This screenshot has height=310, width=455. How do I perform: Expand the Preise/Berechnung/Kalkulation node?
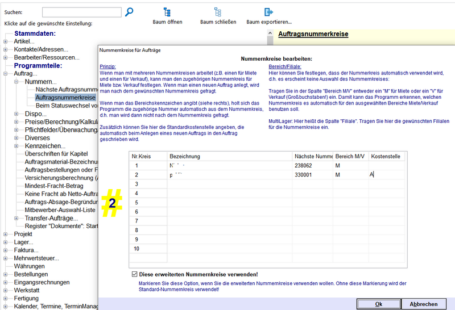point(16,122)
